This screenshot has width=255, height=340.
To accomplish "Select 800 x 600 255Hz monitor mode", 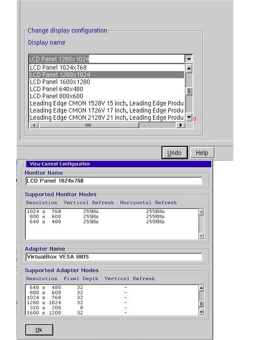I will pyautogui.click(x=112, y=216).
